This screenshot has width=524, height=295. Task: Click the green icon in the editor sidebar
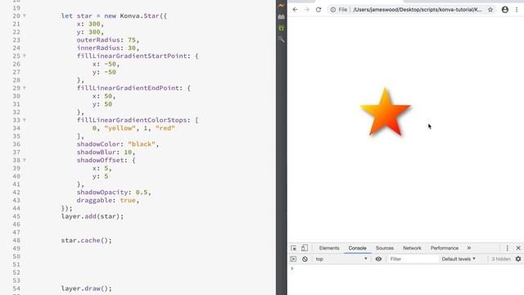[282, 29]
